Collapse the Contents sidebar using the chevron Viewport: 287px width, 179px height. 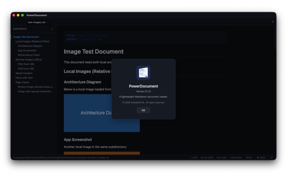point(52,29)
